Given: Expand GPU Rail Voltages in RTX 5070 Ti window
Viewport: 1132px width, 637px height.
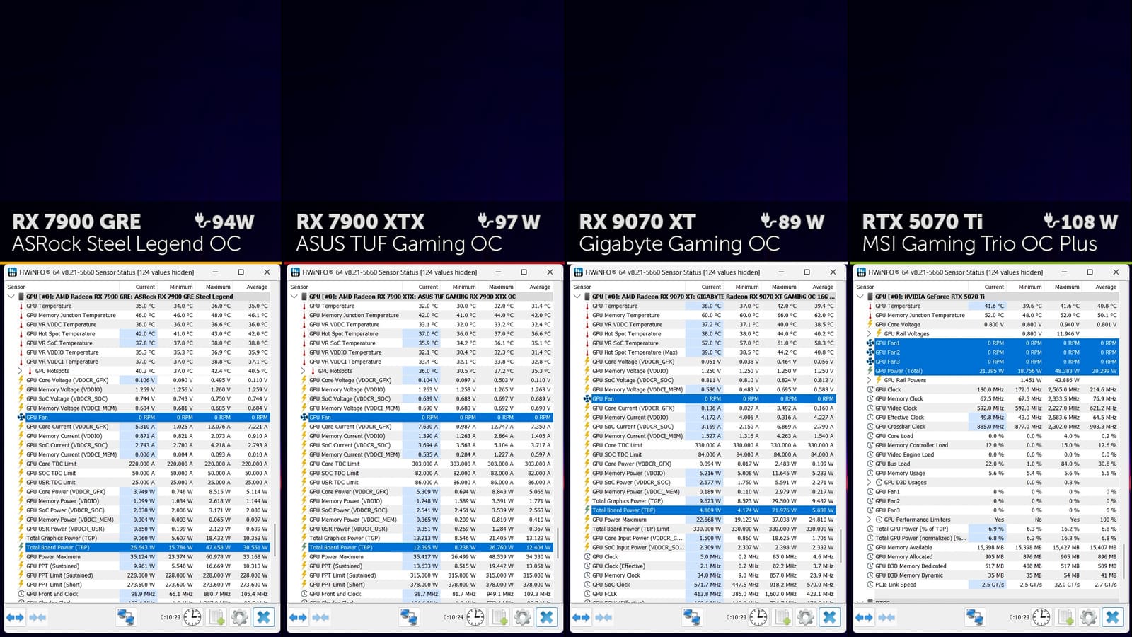Looking at the screenshot, I should pyautogui.click(x=869, y=333).
